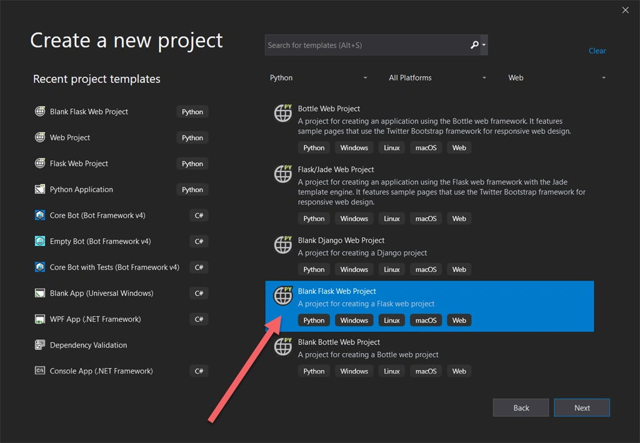Click the Web tag under Flask/Jade Web Project
This screenshot has height=443, width=640.
click(x=459, y=218)
